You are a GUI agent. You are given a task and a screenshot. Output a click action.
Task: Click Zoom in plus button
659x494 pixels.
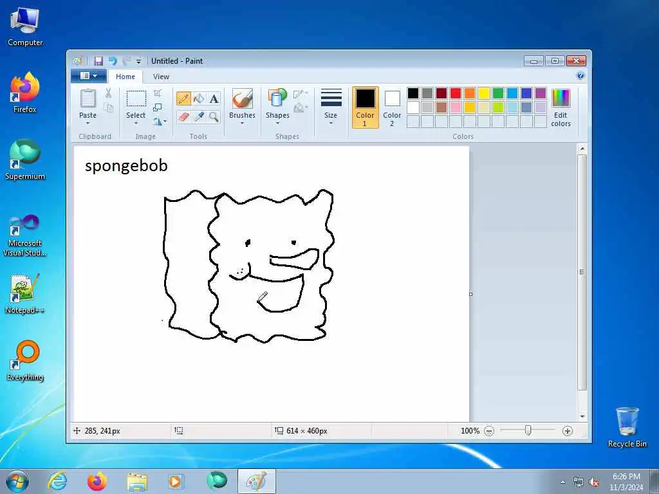coord(568,431)
